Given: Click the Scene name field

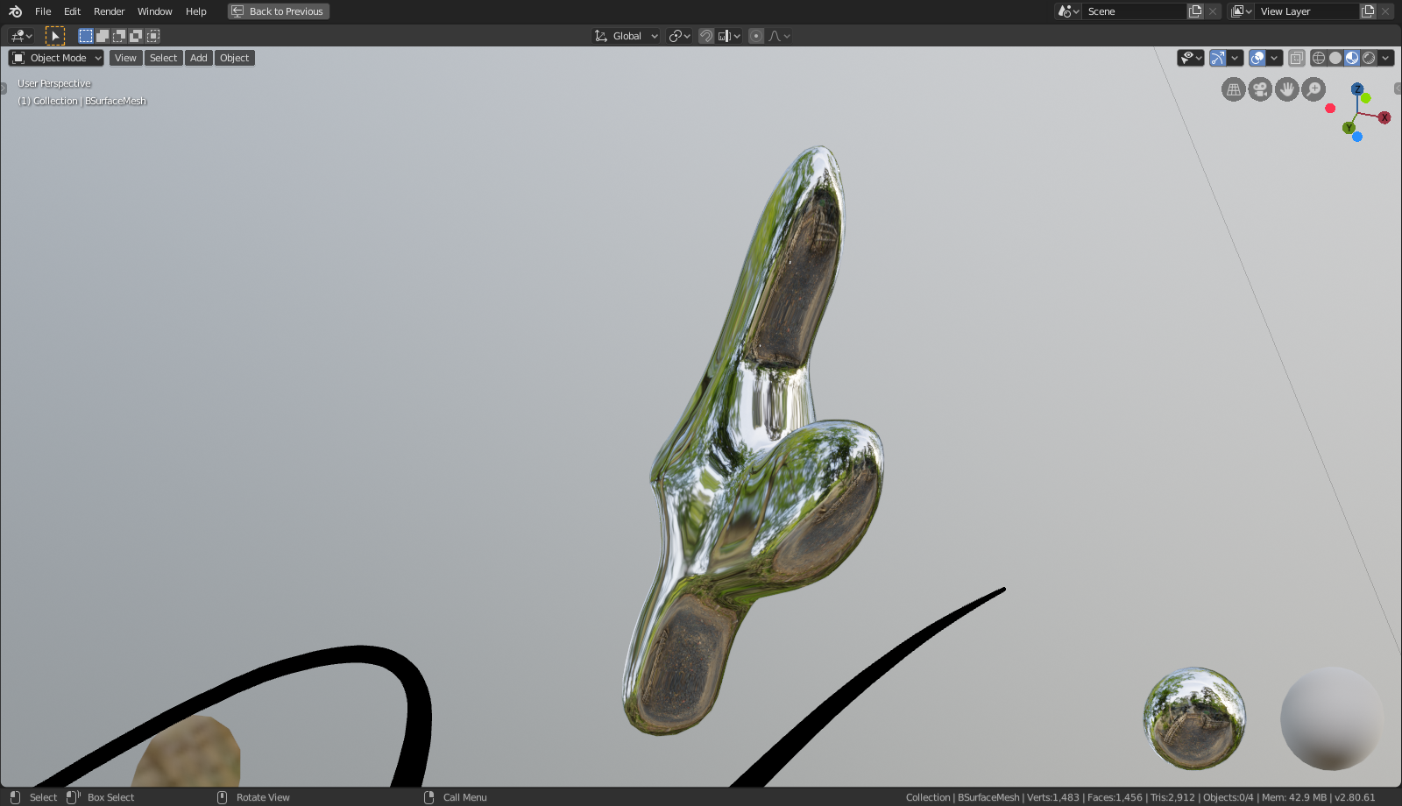Looking at the screenshot, I should [1134, 11].
